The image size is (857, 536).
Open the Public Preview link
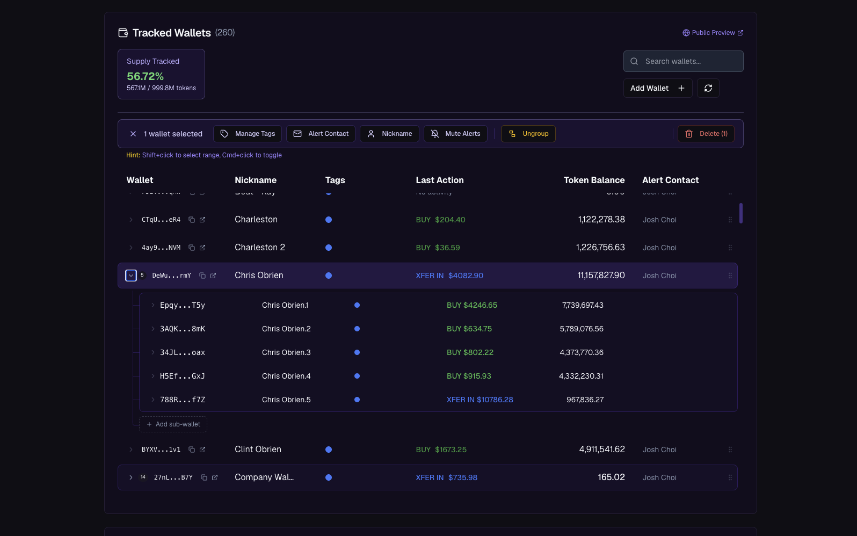[713, 33]
